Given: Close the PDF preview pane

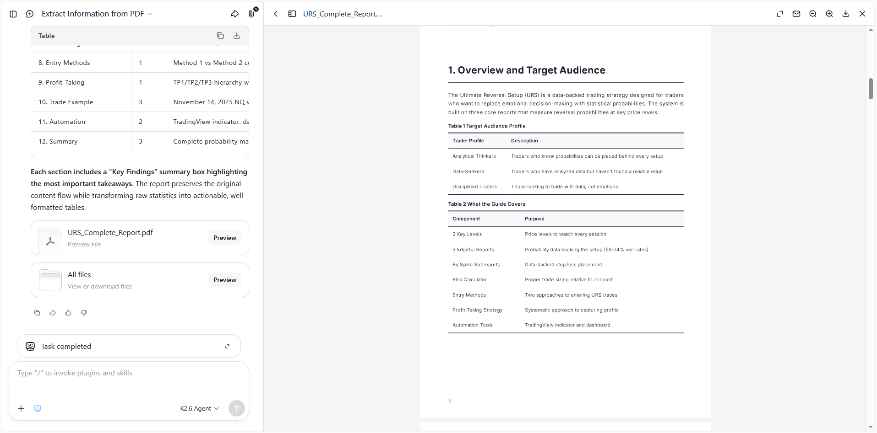Looking at the screenshot, I should pyautogui.click(x=862, y=14).
